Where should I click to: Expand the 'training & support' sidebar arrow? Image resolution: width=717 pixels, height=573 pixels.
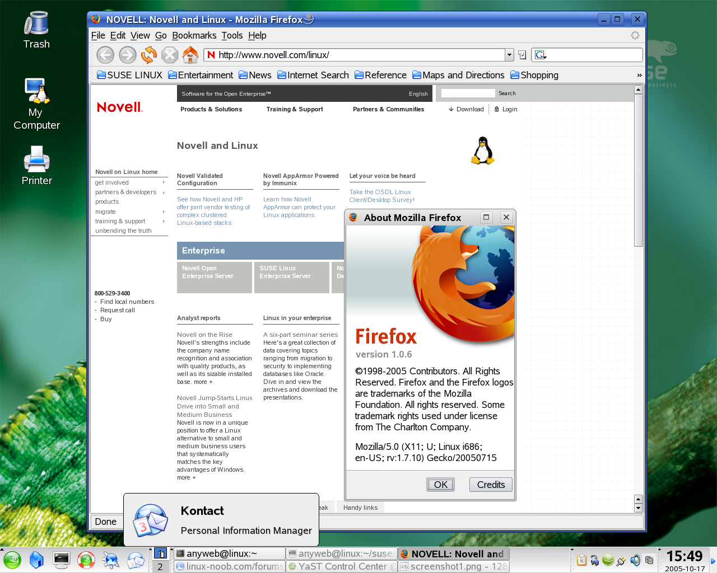pos(164,221)
